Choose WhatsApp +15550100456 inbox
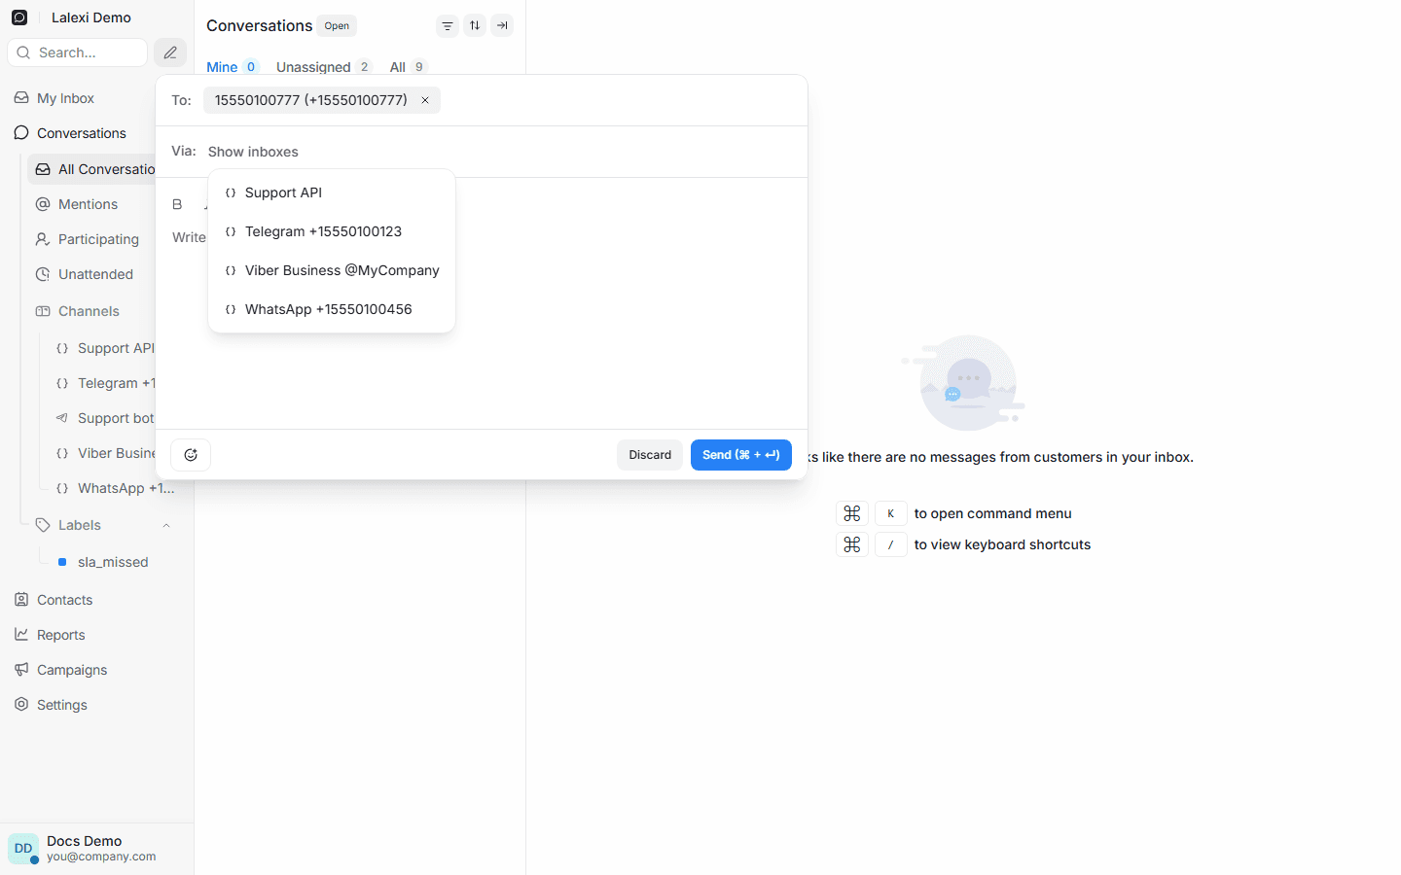This screenshot has height=875, width=1401. coord(332,309)
